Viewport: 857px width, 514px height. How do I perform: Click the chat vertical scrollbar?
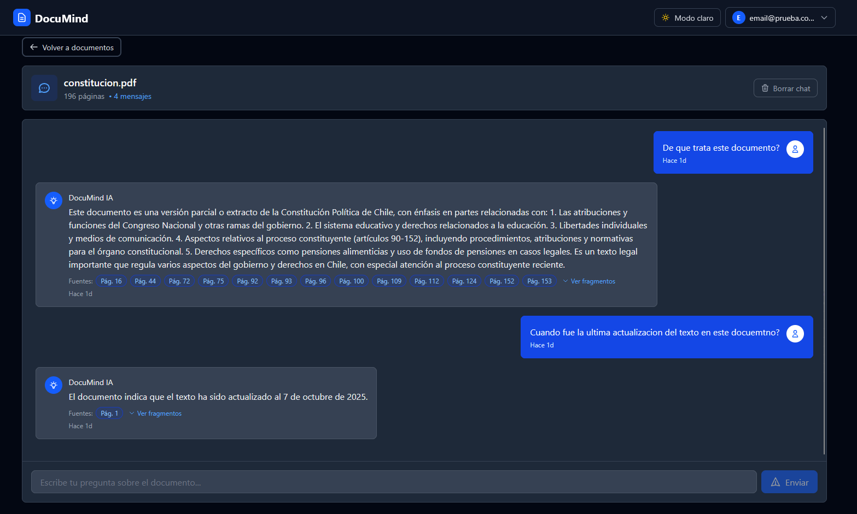824,291
